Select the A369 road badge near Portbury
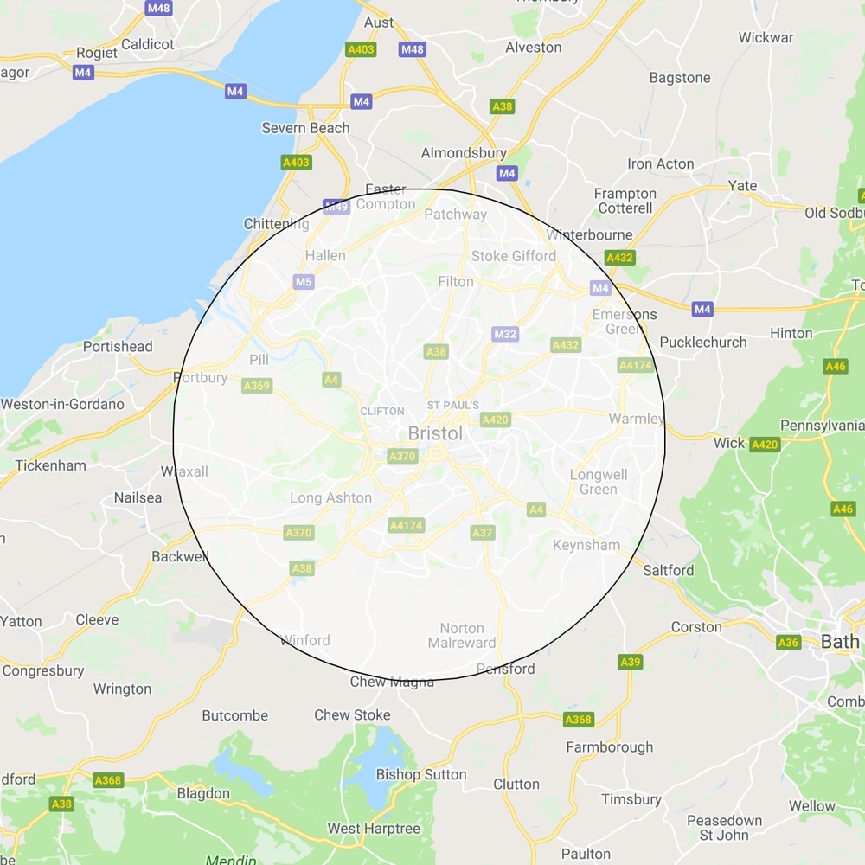The width and height of the screenshot is (865, 865). click(x=257, y=386)
